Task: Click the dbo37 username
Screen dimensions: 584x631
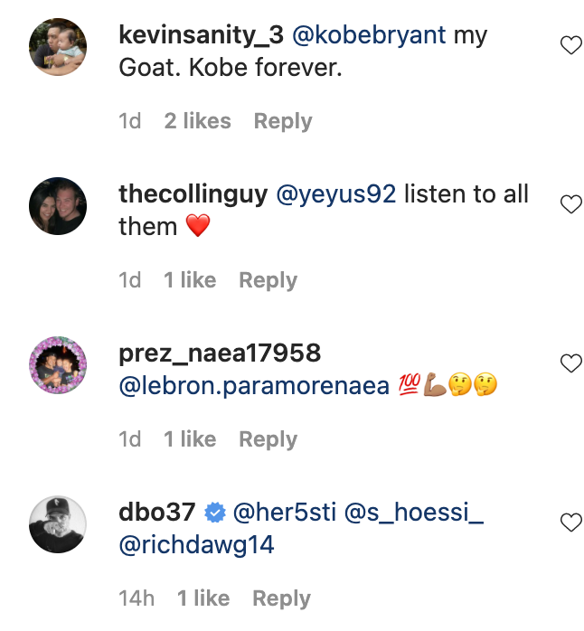Action: pos(156,513)
